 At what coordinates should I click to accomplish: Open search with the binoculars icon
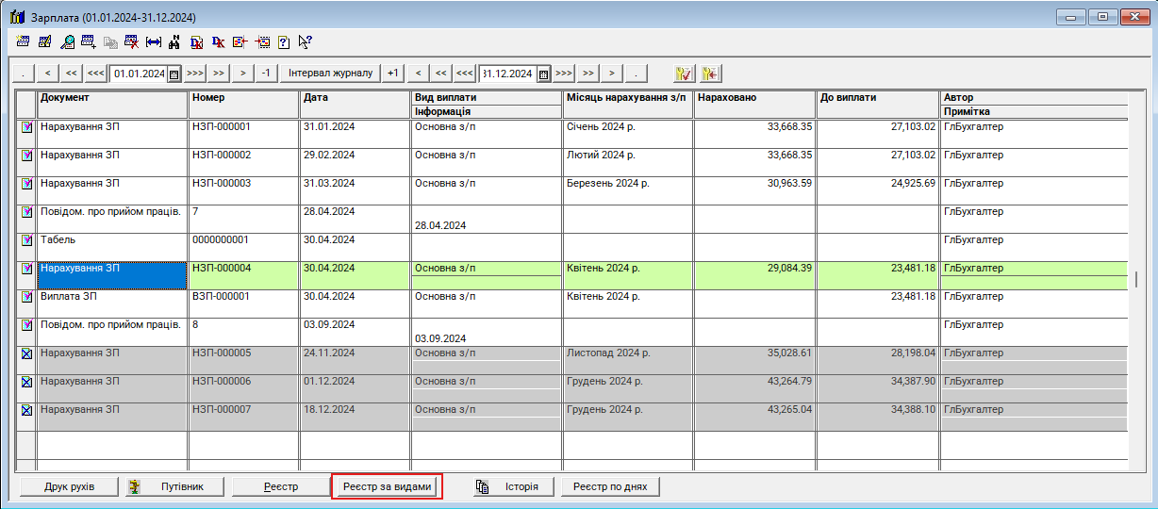coord(174,41)
